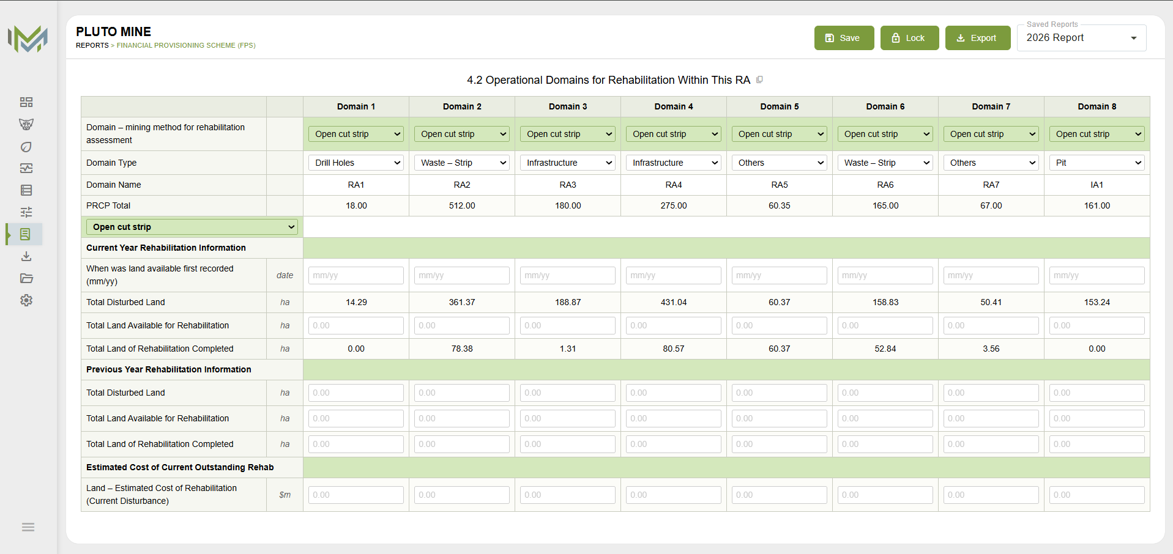Click Domain 1 previous year Total Disturbed Land field

coord(356,393)
